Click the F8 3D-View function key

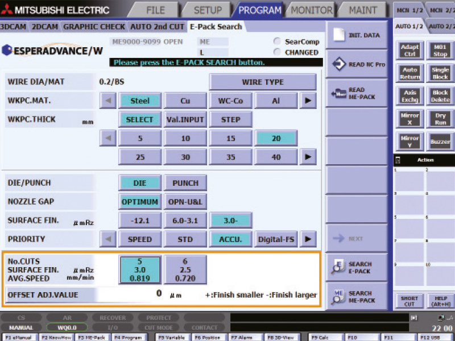click(282, 338)
